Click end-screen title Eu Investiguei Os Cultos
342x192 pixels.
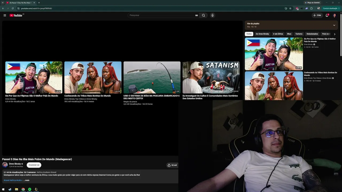point(210,97)
